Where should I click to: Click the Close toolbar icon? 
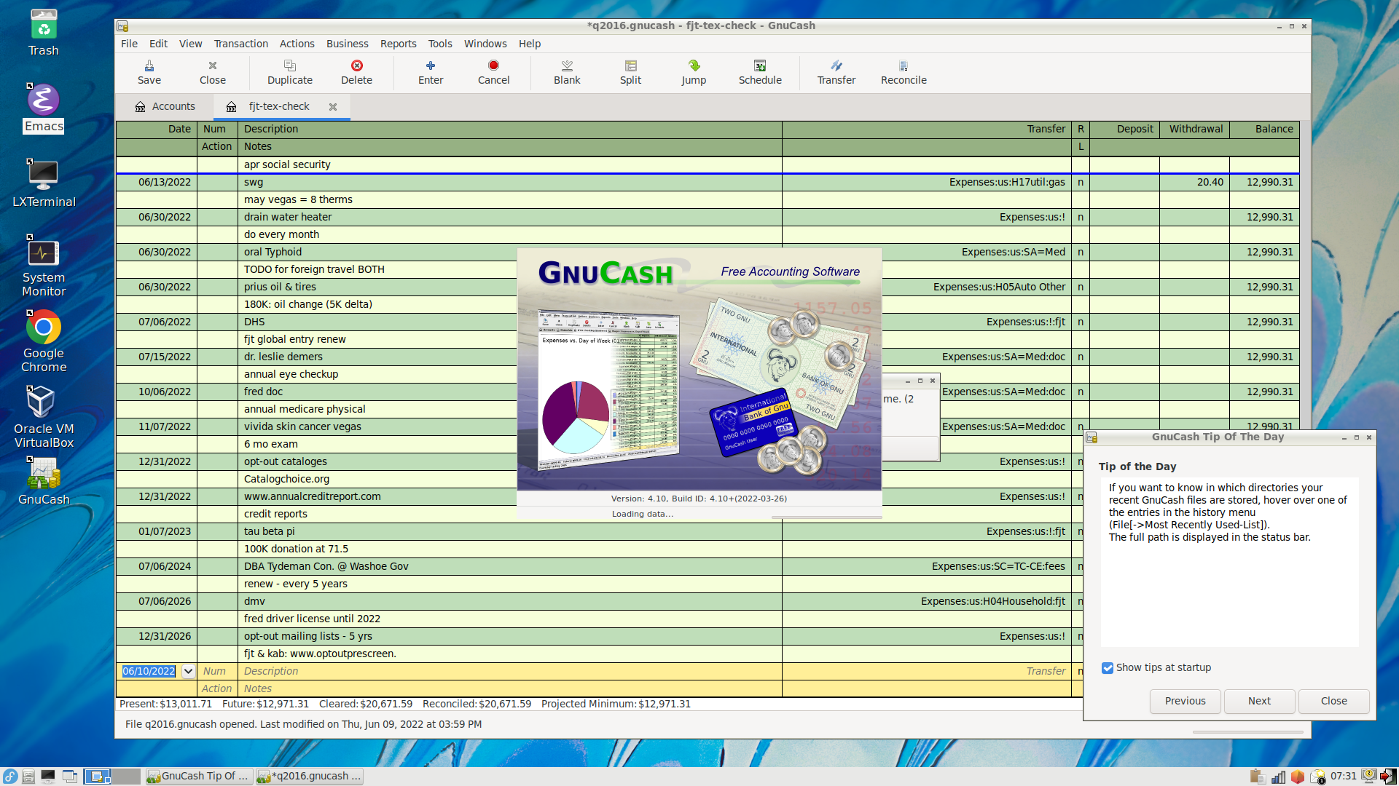point(212,72)
